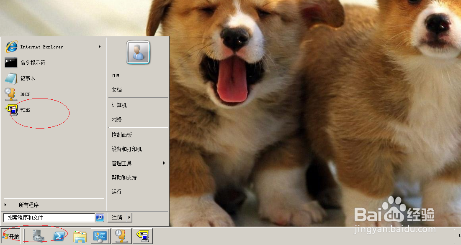The height and width of the screenshot is (245, 461).
Task: Open 帮助和支持 help and support
Action: click(x=124, y=177)
